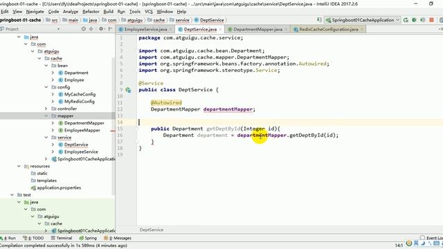
Task: Click the Collapse All icon in Project panel
Action: [91, 29]
